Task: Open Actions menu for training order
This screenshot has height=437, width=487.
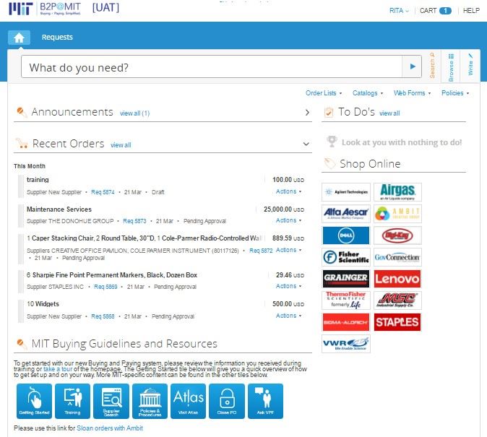Action: coord(288,192)
